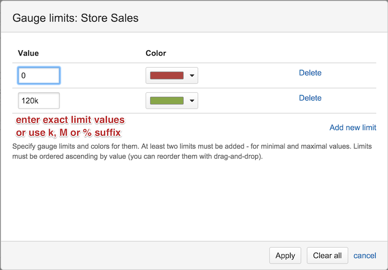Delete the limit with value 0
Image resolution: width=388 pixels, height=270 pixels.
(x=310, y=73)
